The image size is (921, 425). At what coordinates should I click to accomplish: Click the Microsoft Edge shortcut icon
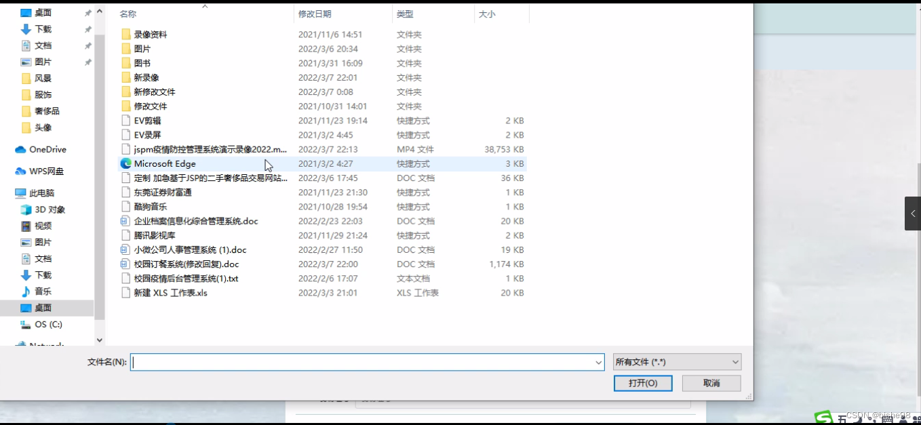tap(126, 163)
